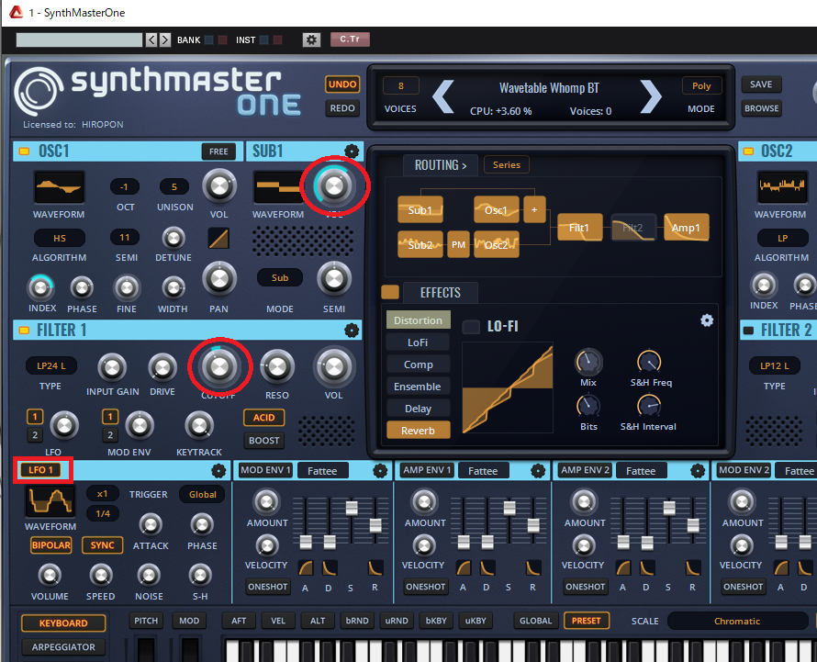This screenshot has width=817, height=662.
Task: Adjust the LFO SPEED knob
Action: tap(101, 575)
